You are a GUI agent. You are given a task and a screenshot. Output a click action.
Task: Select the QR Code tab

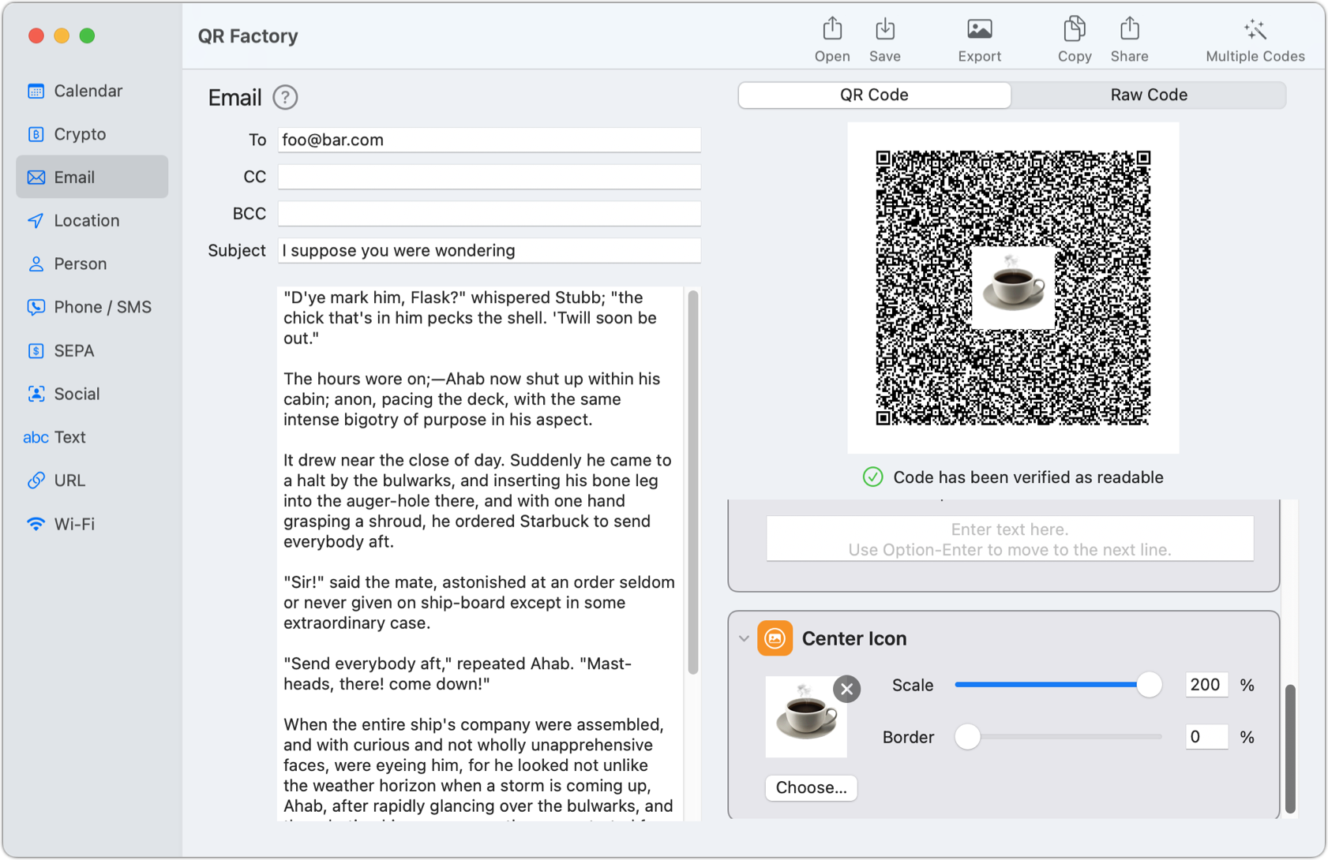coord(873,95)
